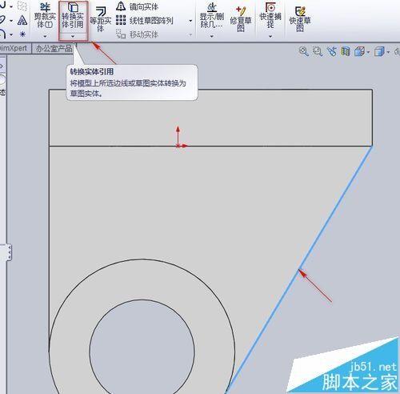Expand the Trim Entities dropdown arrow
This screenshot has height=394, width=400.
click(x=45, y=36)
